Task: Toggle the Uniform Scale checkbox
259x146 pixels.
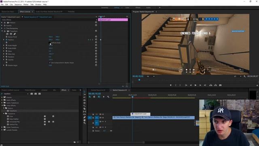Action: coord(49,43)
